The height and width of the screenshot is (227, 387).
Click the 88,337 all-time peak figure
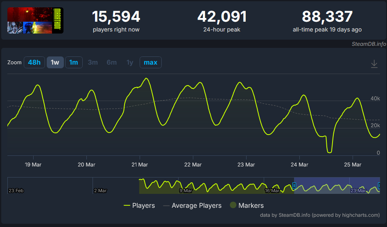(x=327, y=16)
